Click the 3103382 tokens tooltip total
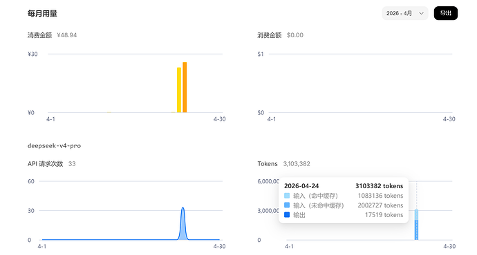Screen dimensions: 477x255 (x=380, y=186)
